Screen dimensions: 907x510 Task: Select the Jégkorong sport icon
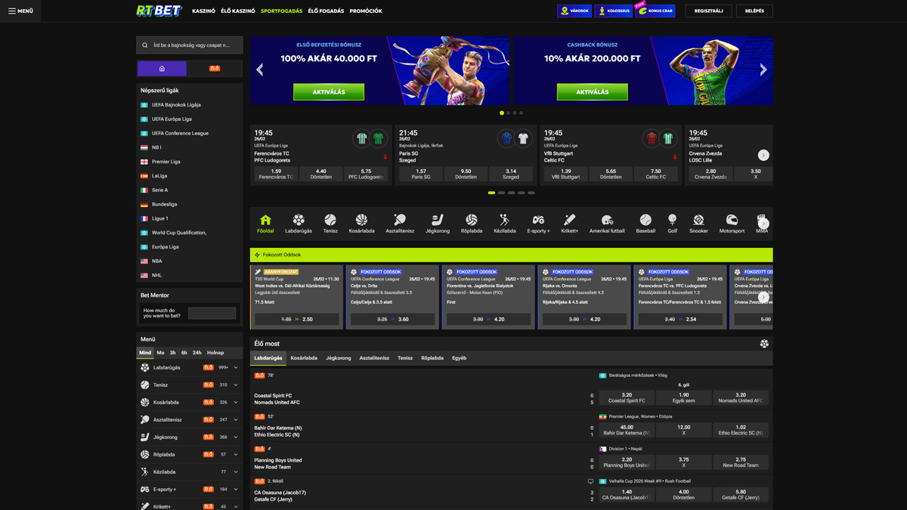pyautogui.click(x=438, y=224)
